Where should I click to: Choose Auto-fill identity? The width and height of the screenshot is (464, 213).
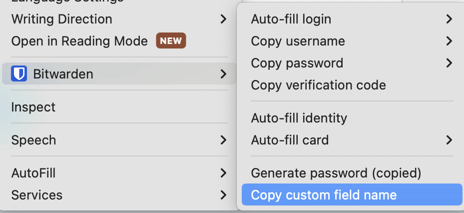point(299,118)
